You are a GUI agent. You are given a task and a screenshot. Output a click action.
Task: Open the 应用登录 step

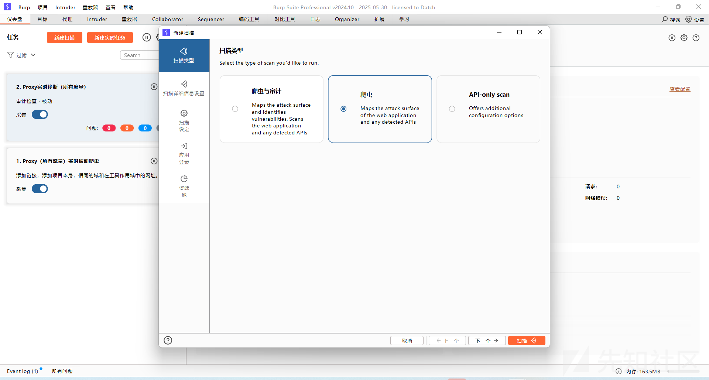[184, 154]
